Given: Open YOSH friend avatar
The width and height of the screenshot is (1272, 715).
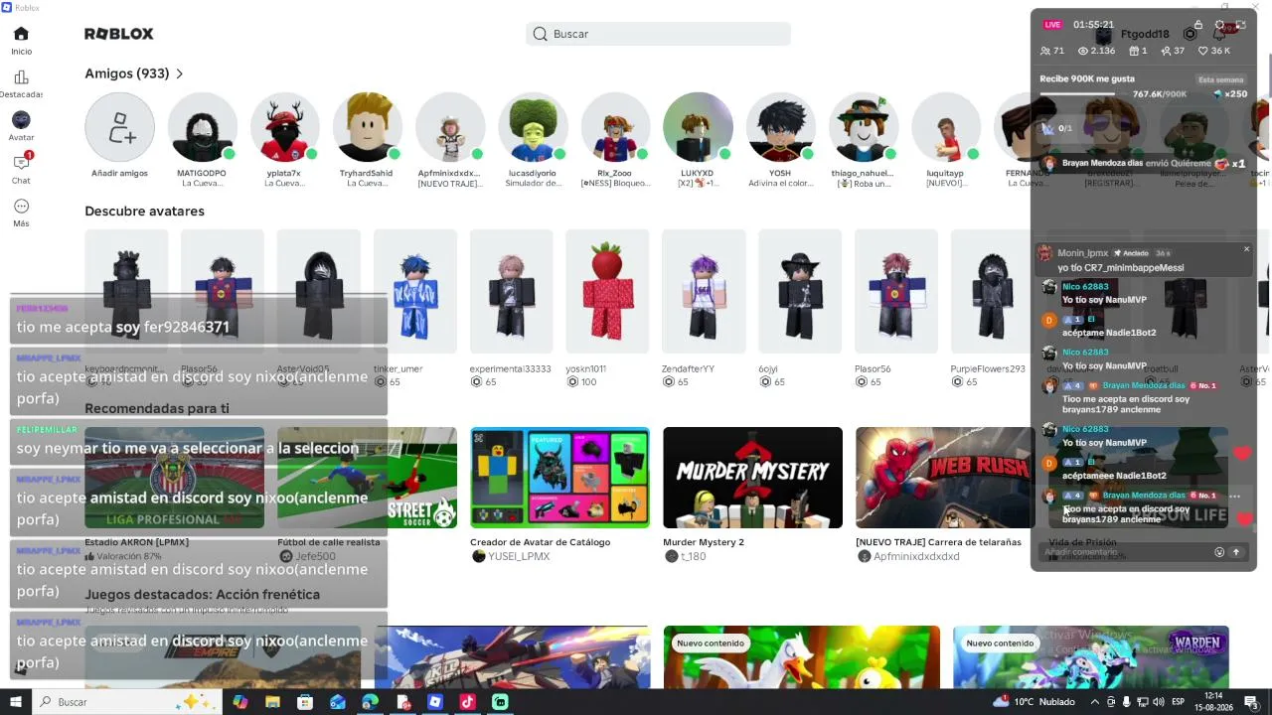Looking at the screenshot, I should click(x=780, y=127).
